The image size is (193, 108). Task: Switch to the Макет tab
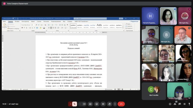[x=33, y=21]
